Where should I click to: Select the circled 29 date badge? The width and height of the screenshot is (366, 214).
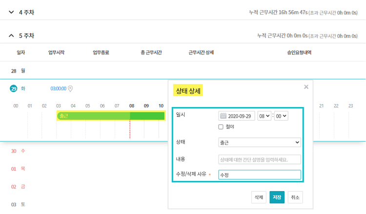(x=14, y=89)
